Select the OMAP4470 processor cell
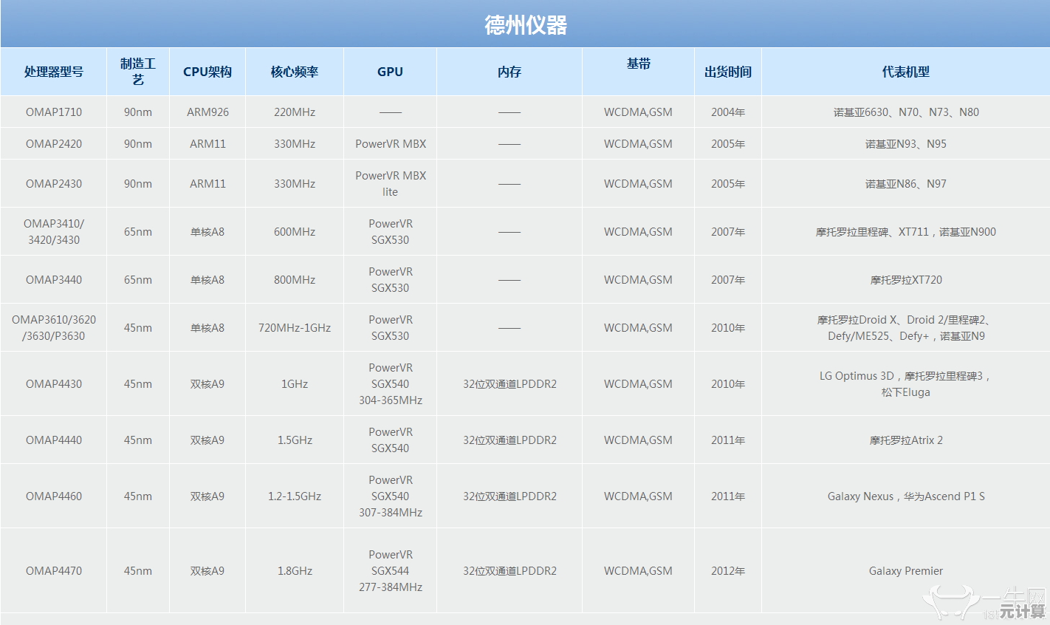The width and height of the screenshot is (1050, 625). pos(54,571)
